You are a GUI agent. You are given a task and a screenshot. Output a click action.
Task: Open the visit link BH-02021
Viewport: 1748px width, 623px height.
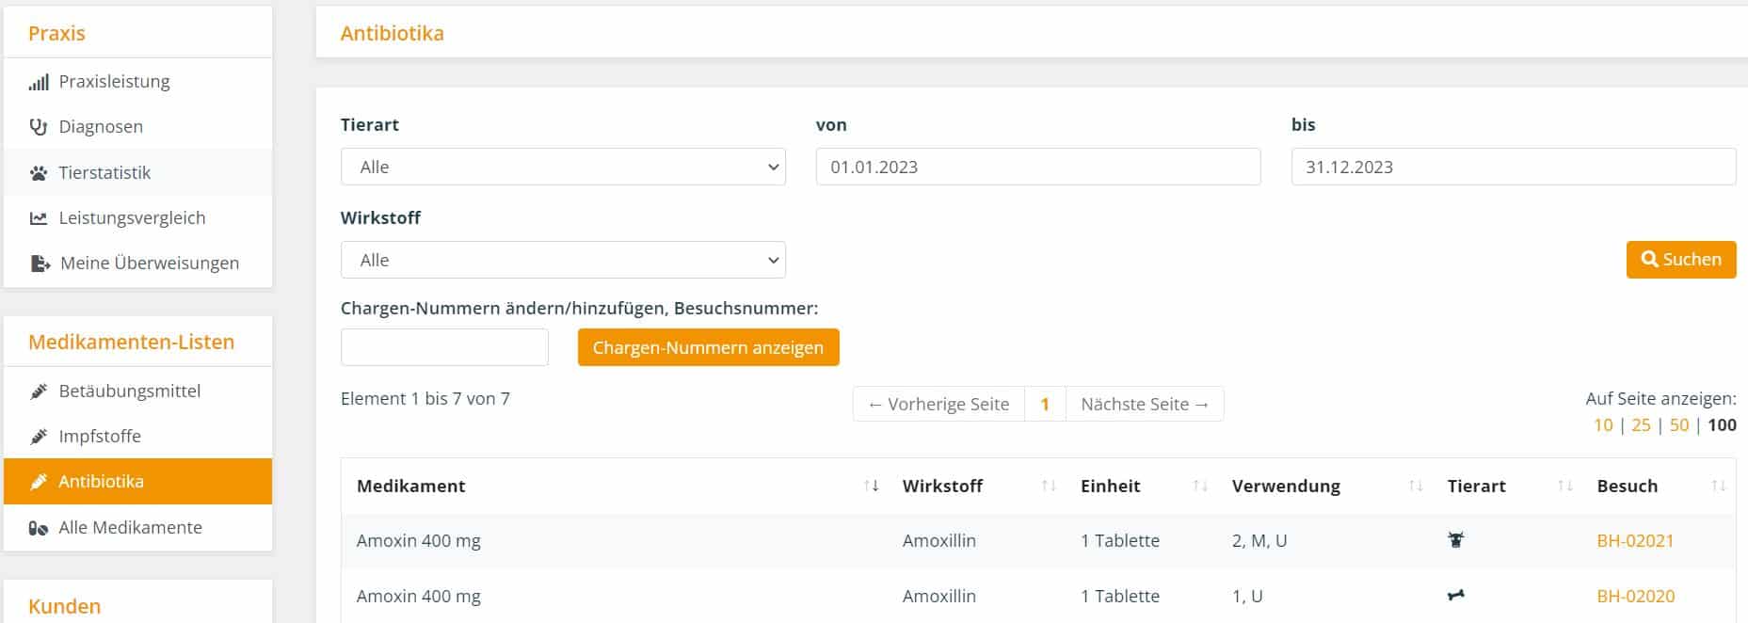pos(1635,541)
